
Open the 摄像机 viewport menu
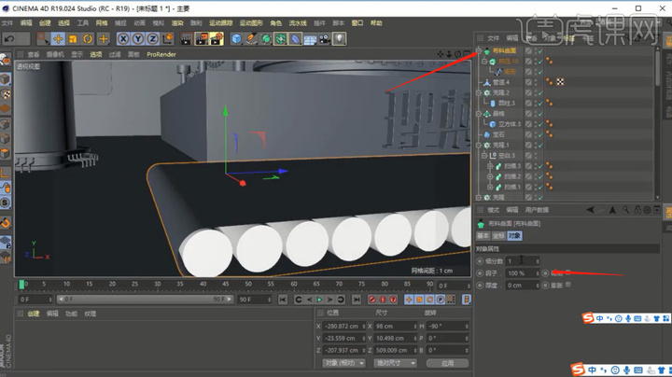tap(55, 54)
